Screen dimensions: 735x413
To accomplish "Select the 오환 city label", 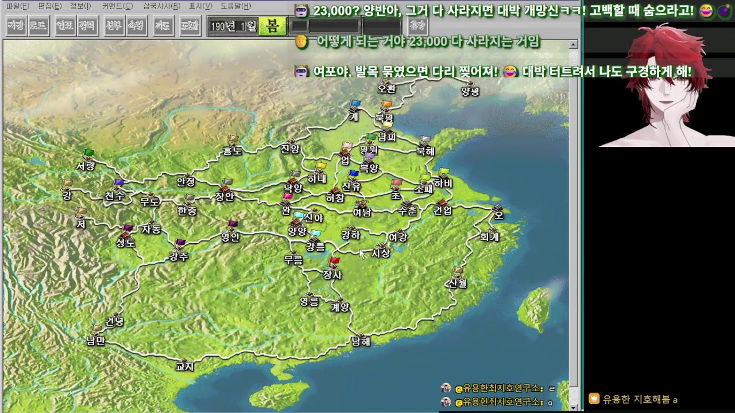I will pos(386,89).
